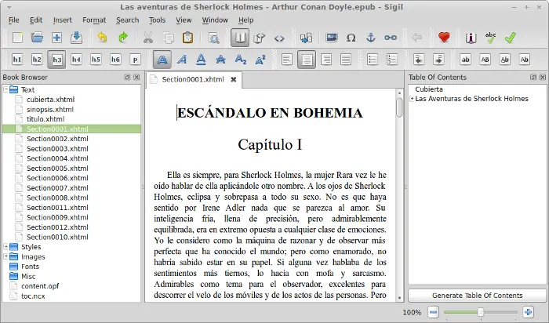Insert a numbered list
The width and height of the screenshot is (549, 323).
(x=392, y=60)
